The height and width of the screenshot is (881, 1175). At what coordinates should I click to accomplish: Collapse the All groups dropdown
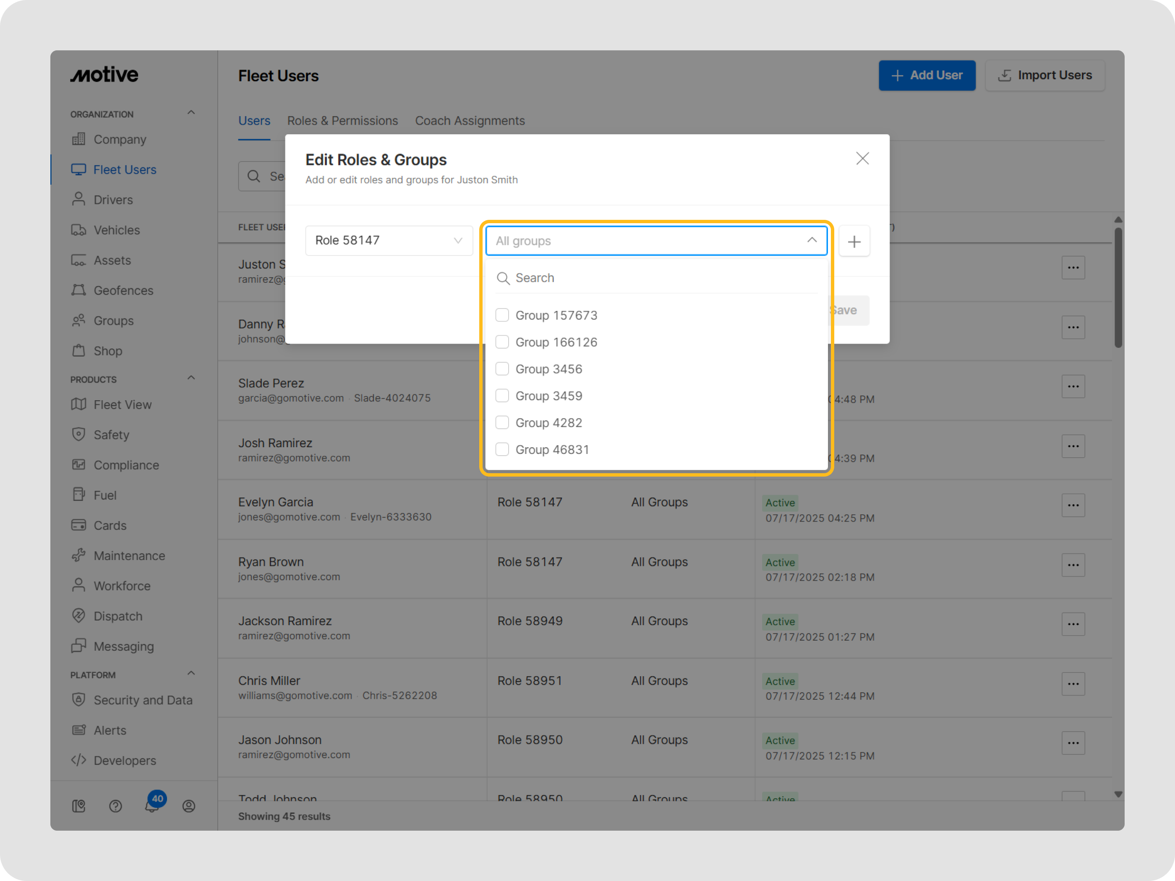812,240
